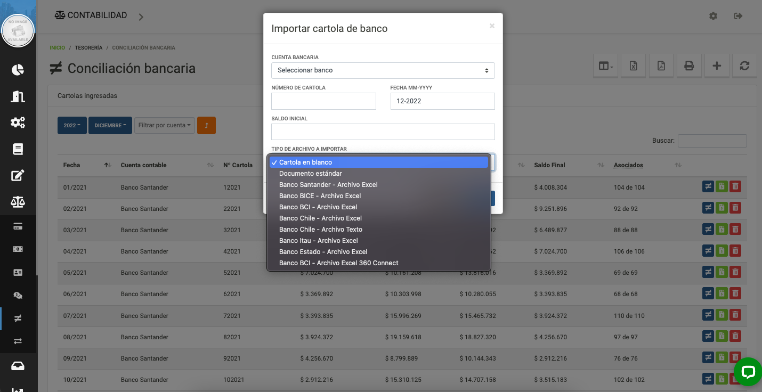Click the logout icon in top bar
The image size is (762, 392).
coord(738,16)
